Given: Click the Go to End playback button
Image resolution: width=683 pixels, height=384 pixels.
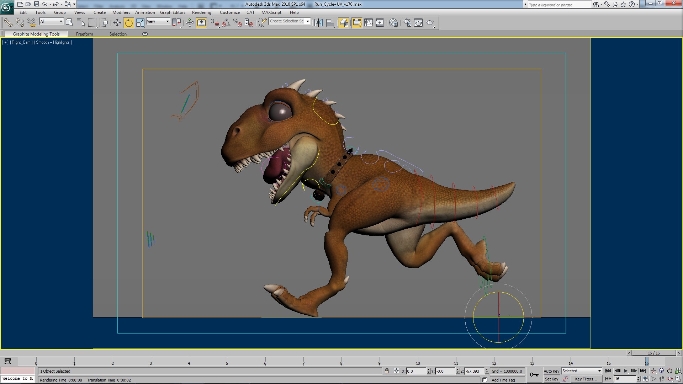Looking at the screenshot, I should 643,371.
